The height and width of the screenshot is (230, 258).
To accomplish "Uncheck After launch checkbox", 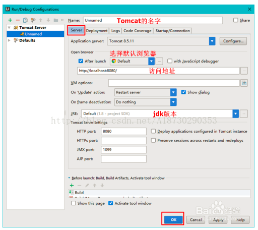I will [x=81, y=61].
